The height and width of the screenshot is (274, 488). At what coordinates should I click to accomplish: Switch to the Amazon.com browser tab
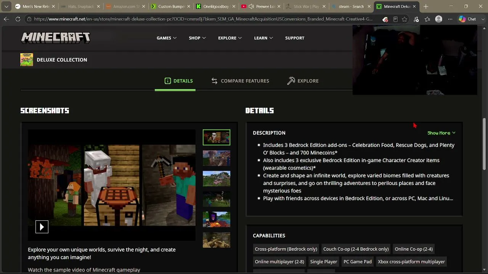tap(126, 6)
